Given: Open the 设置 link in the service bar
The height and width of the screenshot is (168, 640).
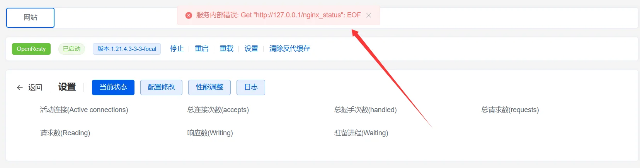Looking at the screenshot, I should pos(251,49).
